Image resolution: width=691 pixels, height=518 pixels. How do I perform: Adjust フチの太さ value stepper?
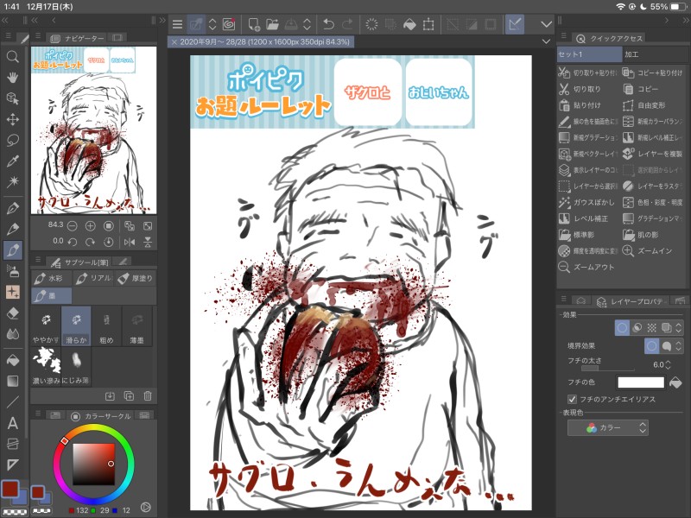tap(668, 364)
